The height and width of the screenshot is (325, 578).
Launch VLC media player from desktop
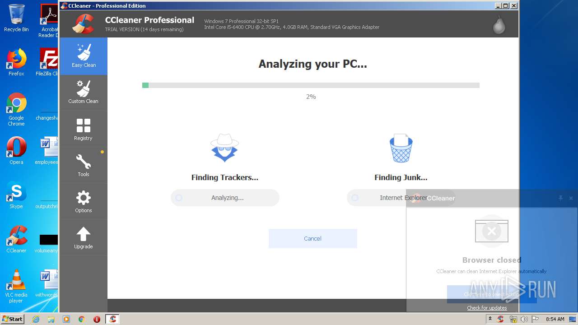tap(16, 286)
